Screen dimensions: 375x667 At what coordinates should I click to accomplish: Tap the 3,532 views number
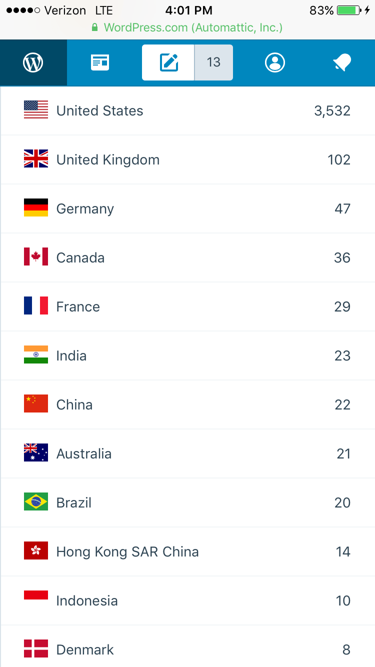coord(332,110)
